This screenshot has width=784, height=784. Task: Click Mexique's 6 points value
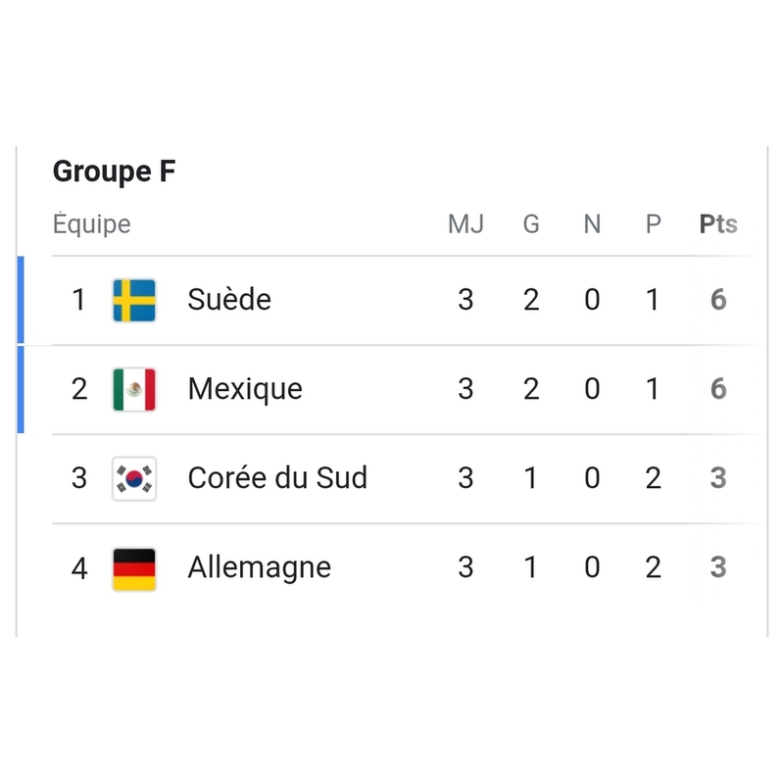click(x=718, y=389)
